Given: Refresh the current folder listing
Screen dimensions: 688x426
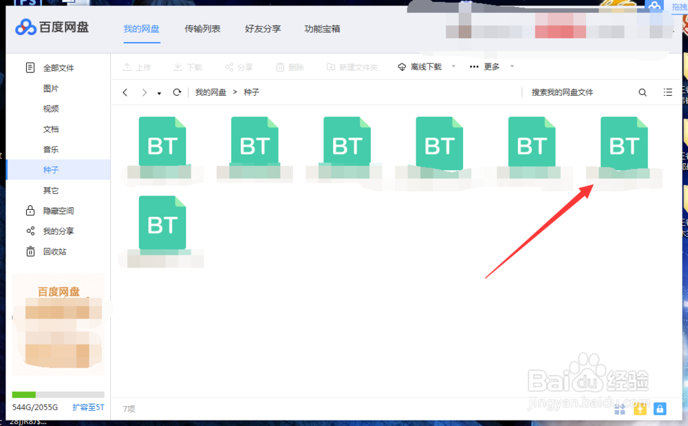Looking at the screenshot, I should coord(177,92).
